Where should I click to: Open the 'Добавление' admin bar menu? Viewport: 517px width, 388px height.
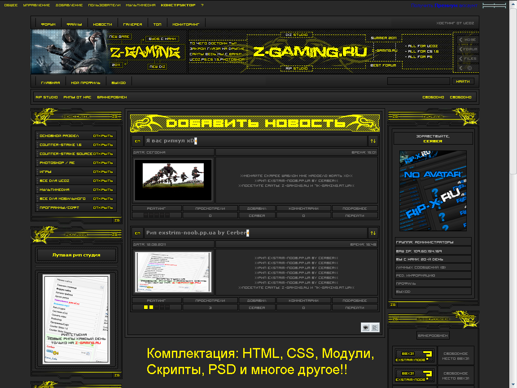coord(69,5)
